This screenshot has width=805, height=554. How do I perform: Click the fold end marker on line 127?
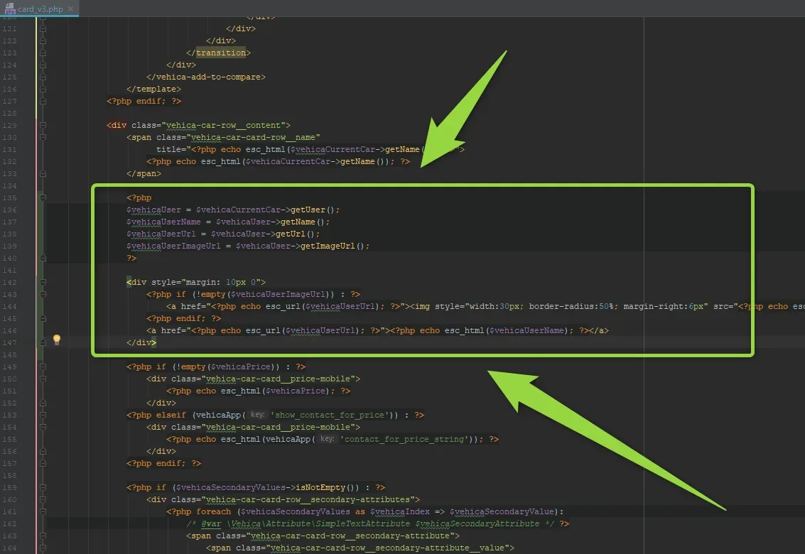point(43,101)
